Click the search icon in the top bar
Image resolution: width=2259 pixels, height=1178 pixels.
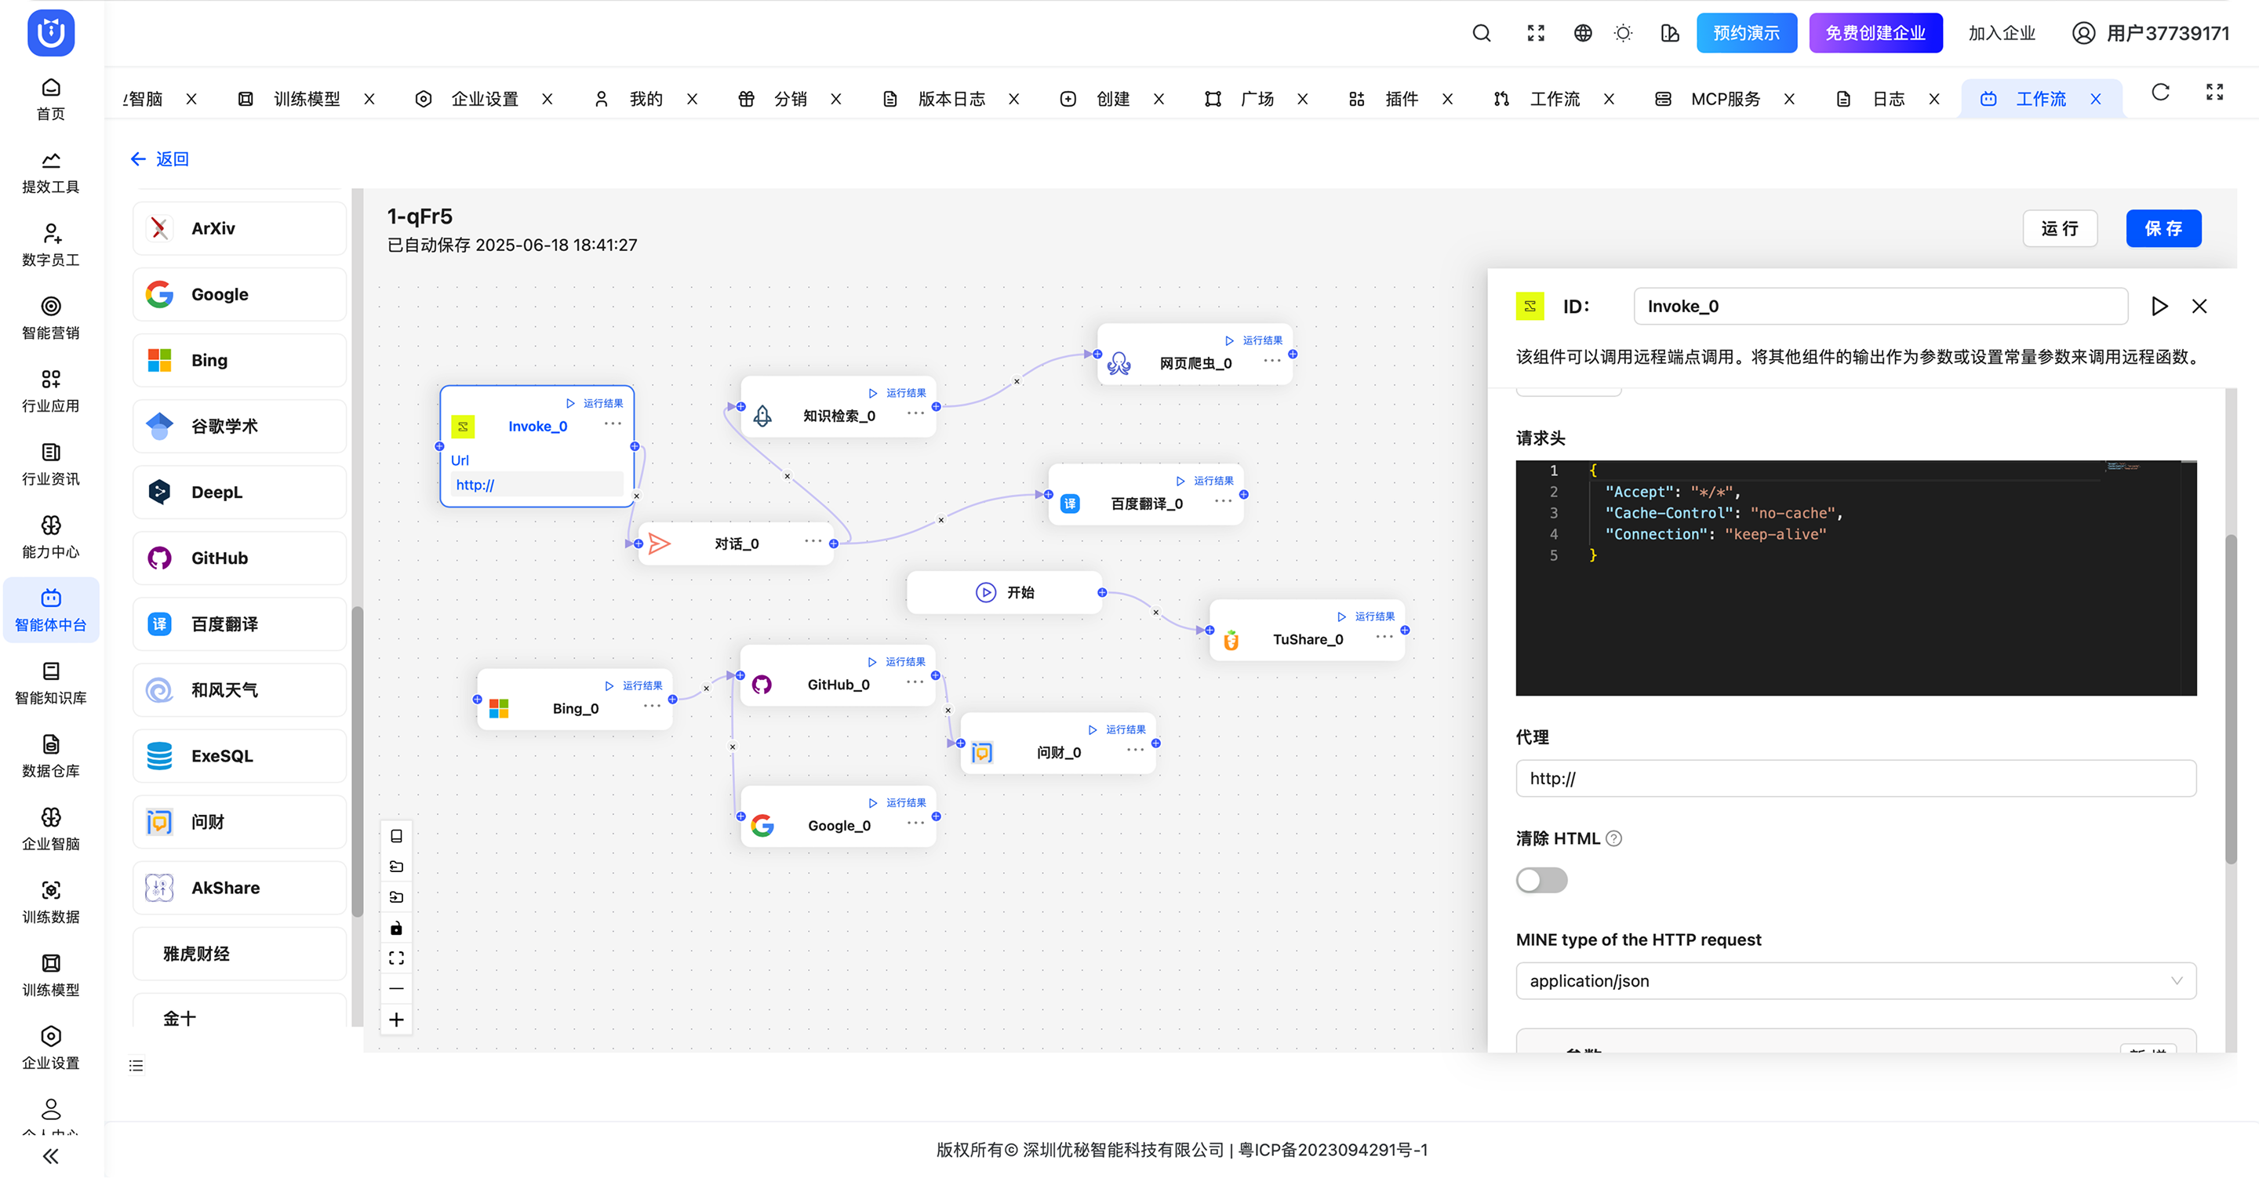[x=1481, y=33]
